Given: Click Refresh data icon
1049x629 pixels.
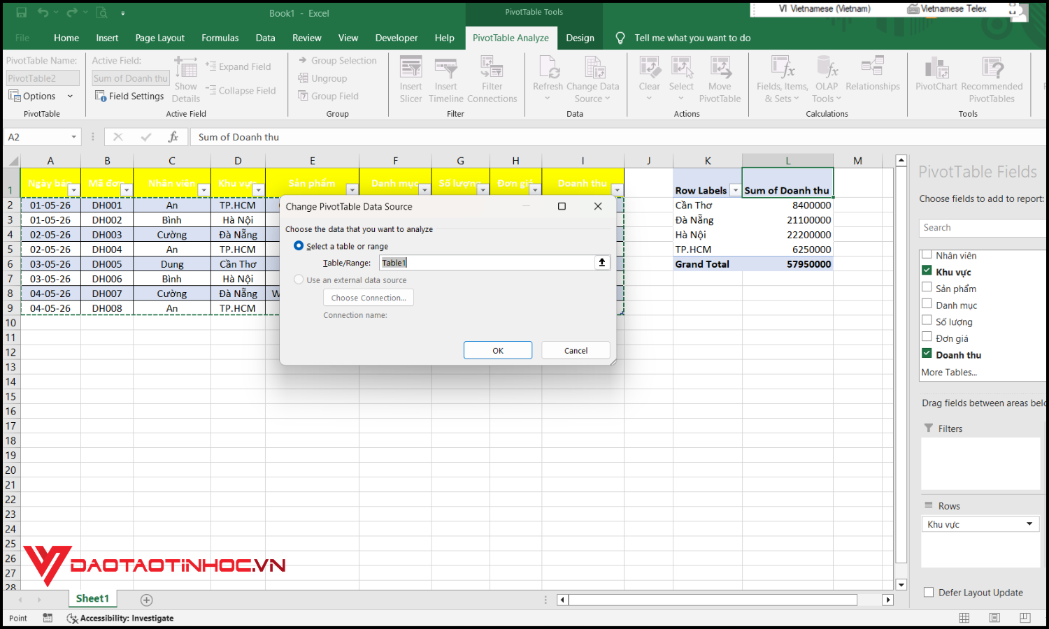Looking at the screenshot, I should point(548,68).
